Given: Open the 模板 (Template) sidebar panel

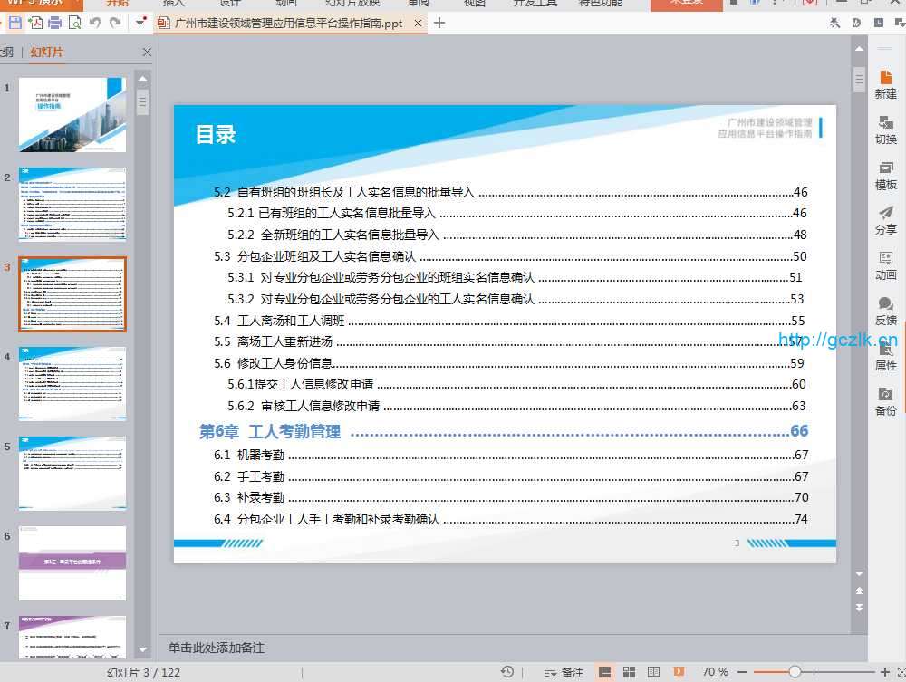Looking at the screenshot, I should 885,176.
